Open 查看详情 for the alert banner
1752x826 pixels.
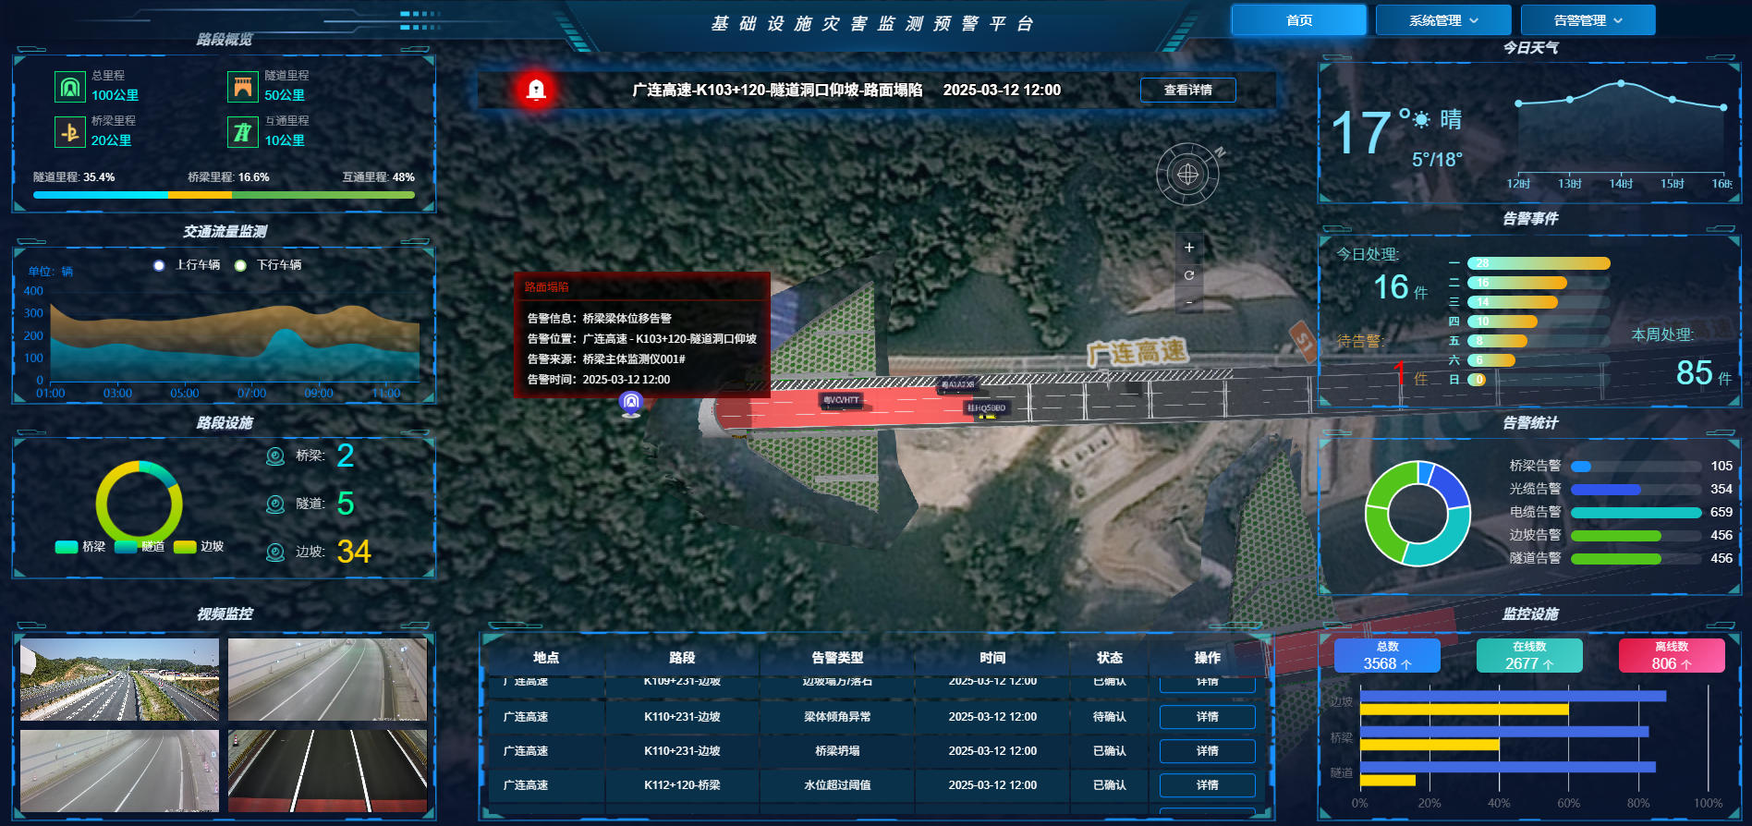[x=1187, y=90]
